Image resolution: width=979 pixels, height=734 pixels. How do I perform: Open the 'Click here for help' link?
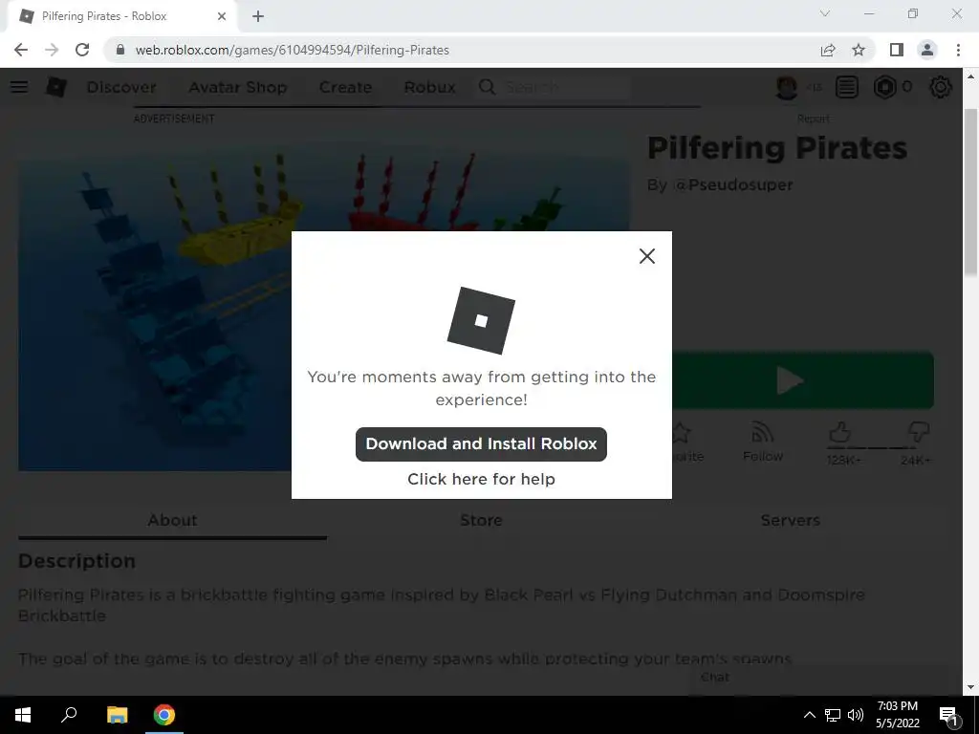481,479
